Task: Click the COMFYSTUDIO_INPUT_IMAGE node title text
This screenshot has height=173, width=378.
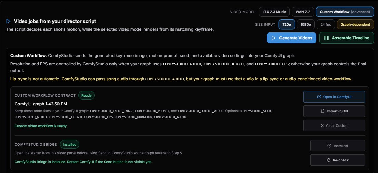Action: coord(112,111)
